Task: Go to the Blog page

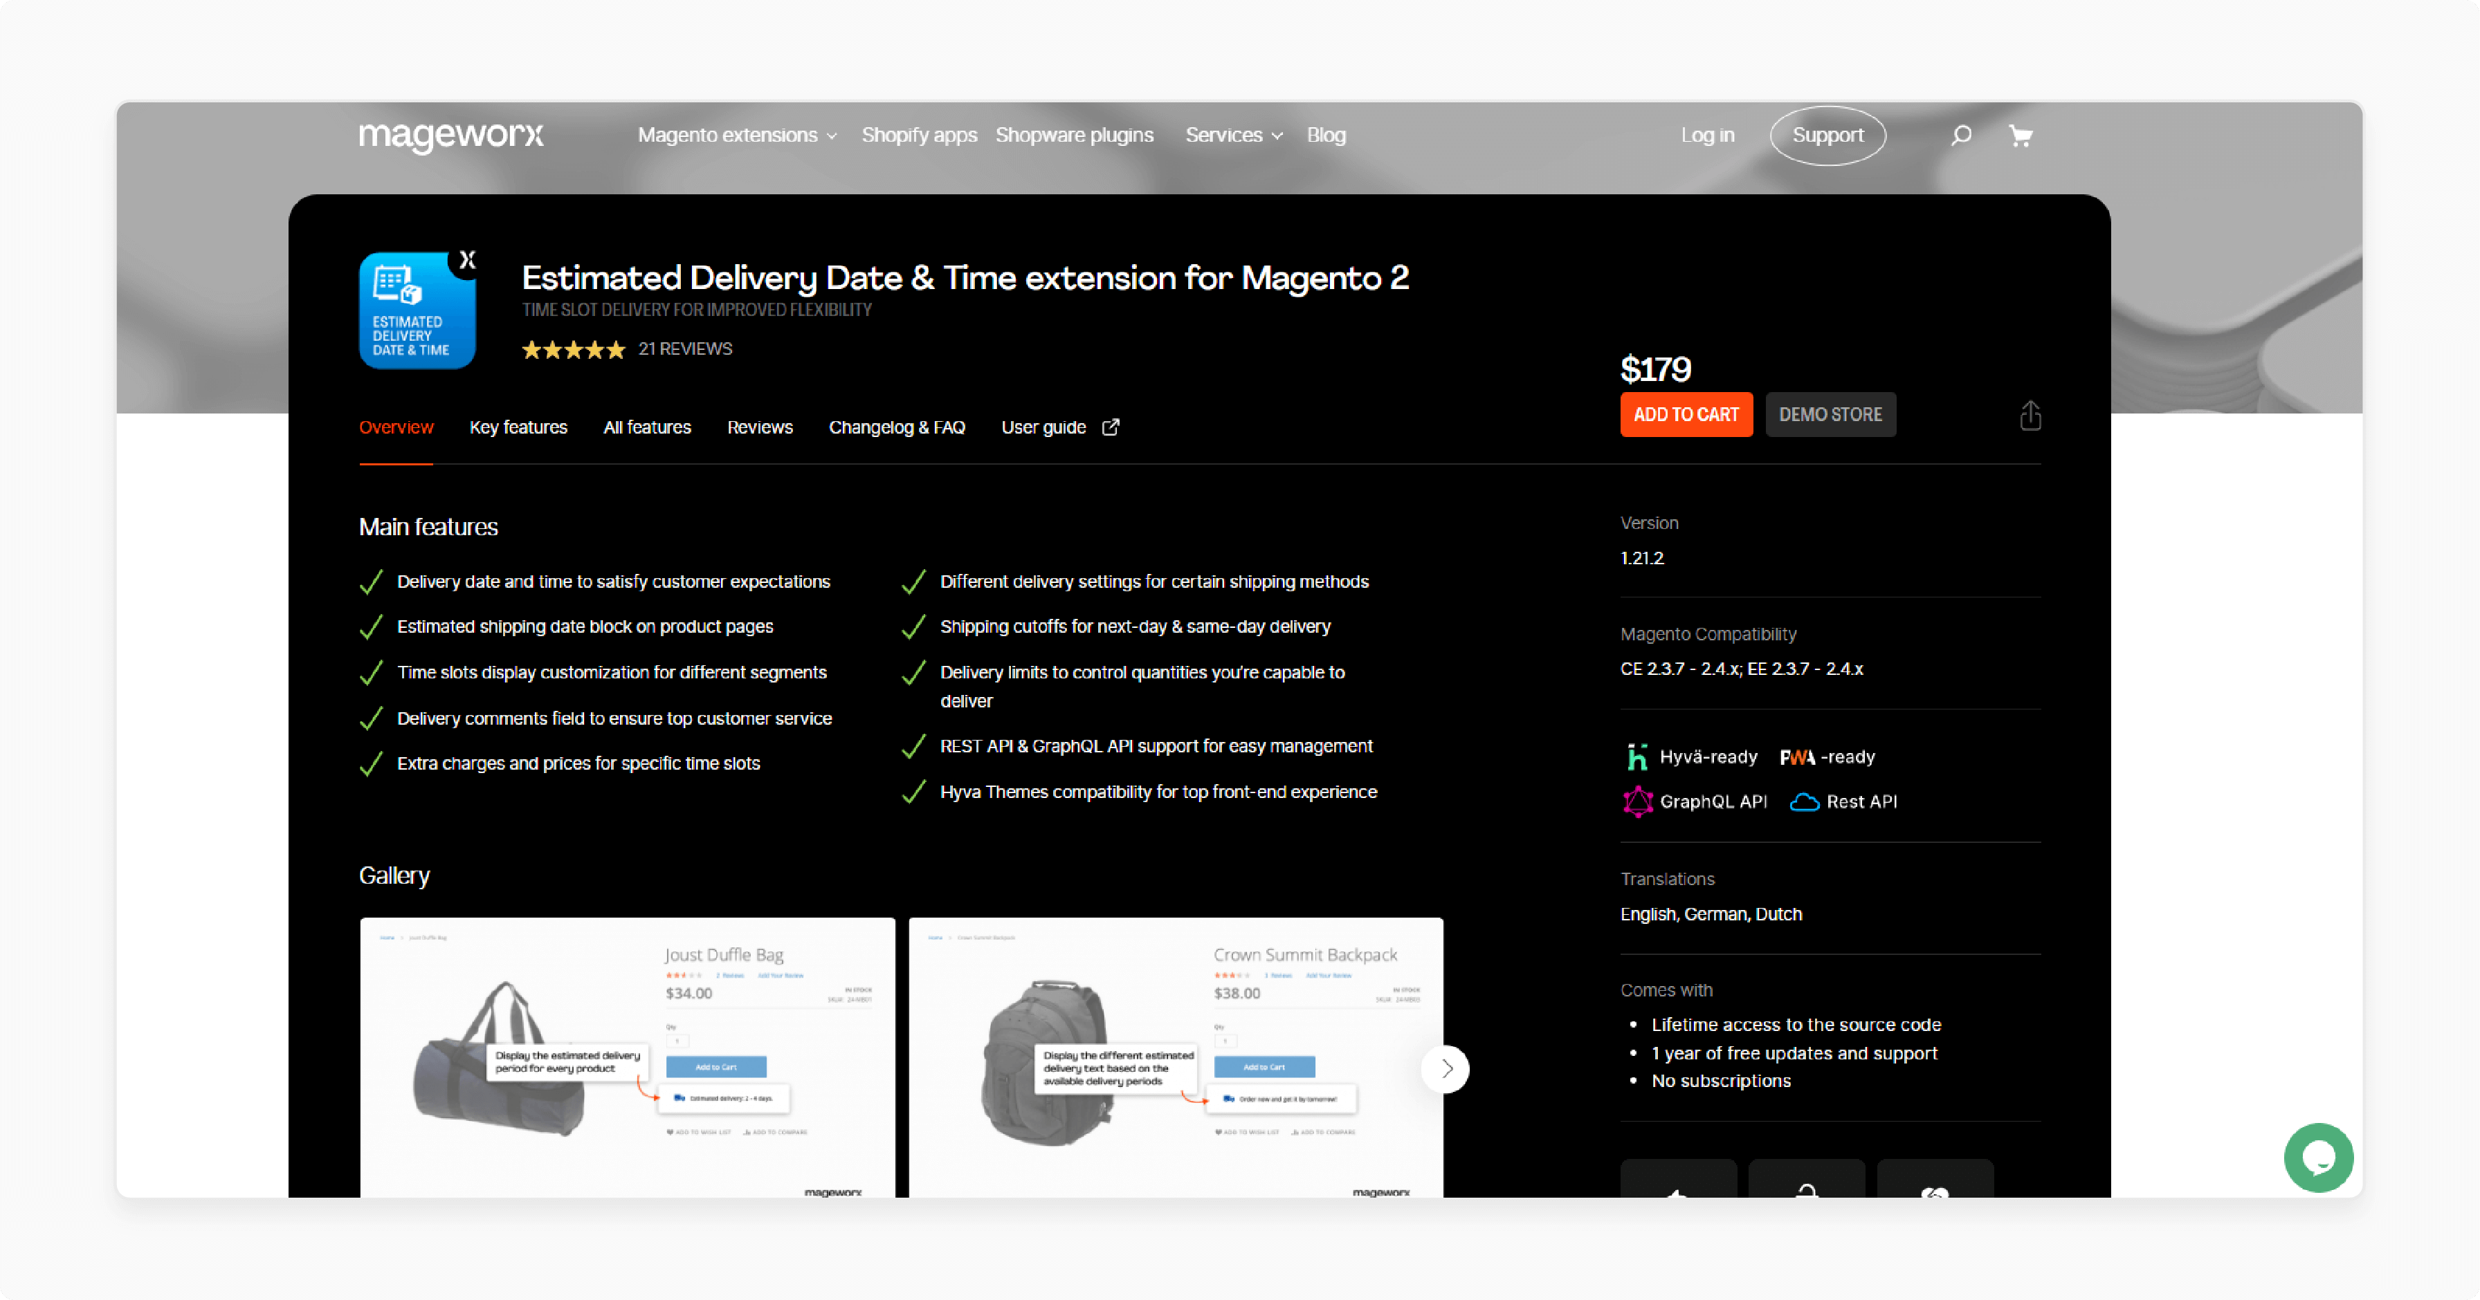Action: pos(1326,136)
